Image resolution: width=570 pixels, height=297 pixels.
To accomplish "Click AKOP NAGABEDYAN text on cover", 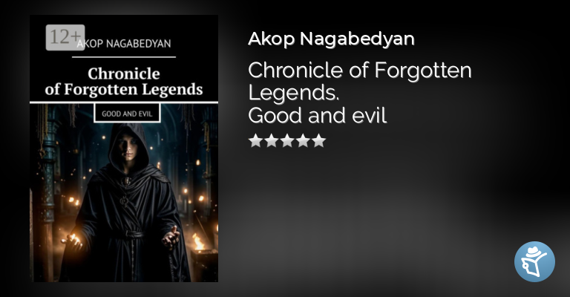I will click(x=124, y=44).
